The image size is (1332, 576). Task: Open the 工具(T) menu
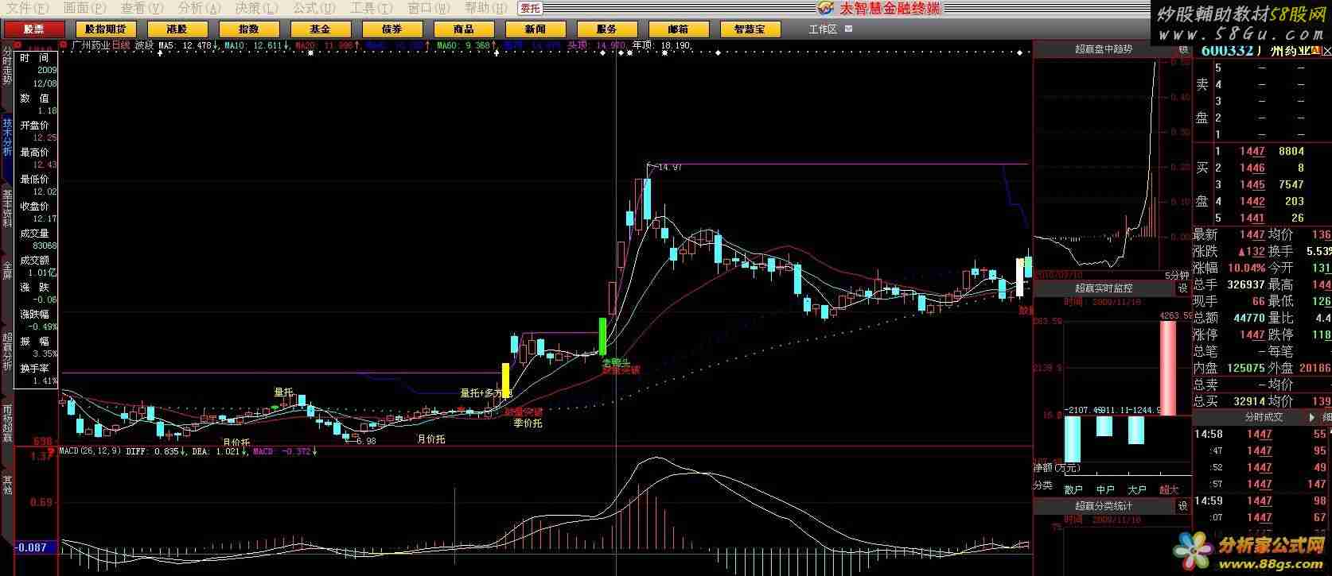click(x=372, y=8)
